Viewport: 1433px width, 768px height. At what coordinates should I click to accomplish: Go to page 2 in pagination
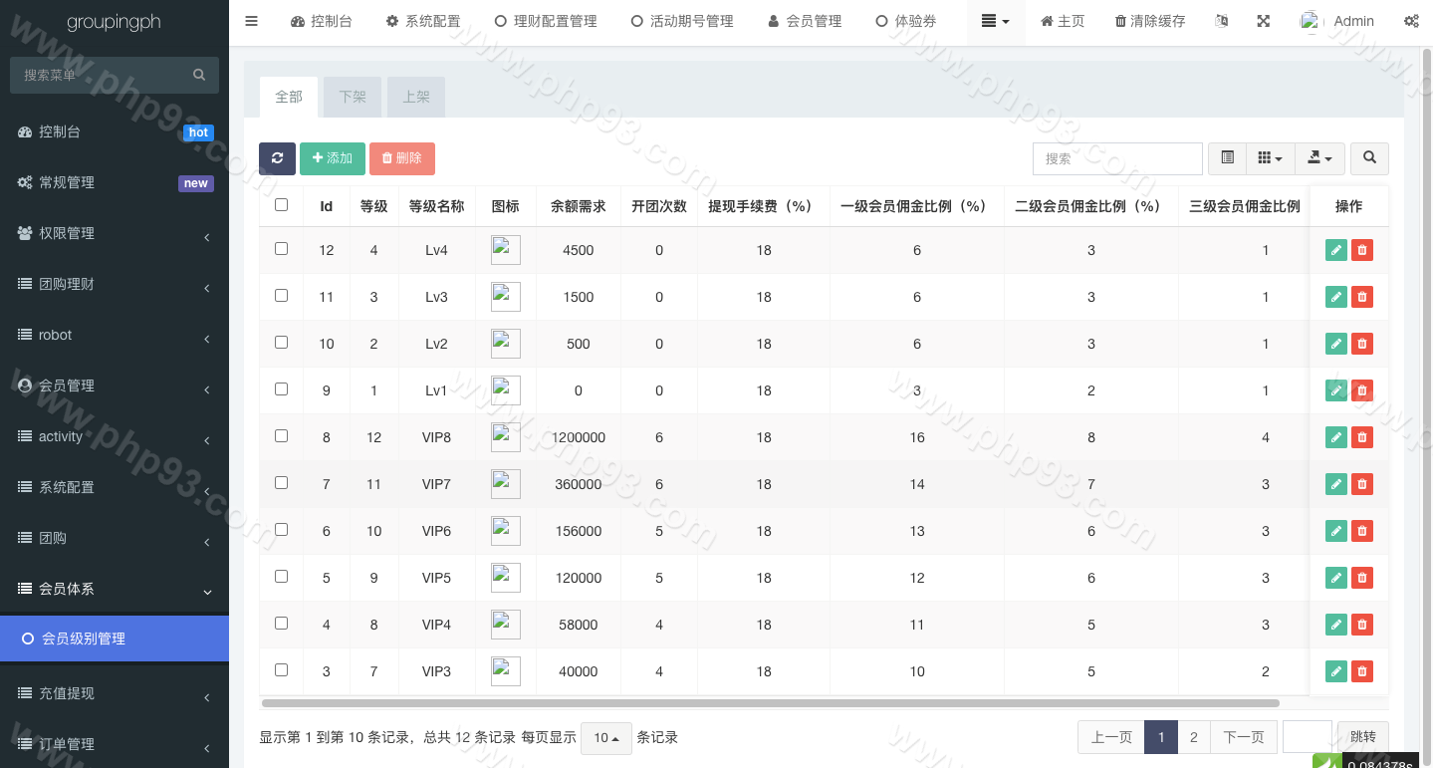[1193, 737]
